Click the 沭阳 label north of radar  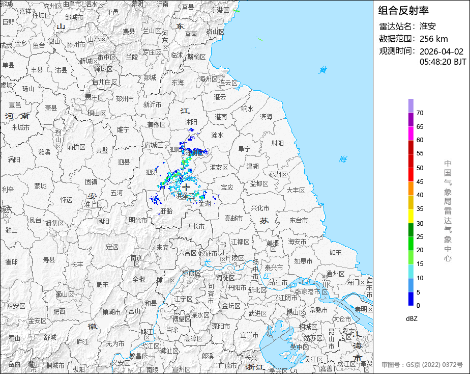click(x=191, y=122)
